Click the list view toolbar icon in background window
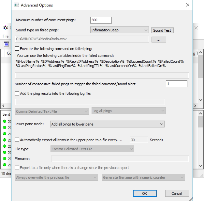The height and width of the screenshot is (201, 204). tap(7, 44)
